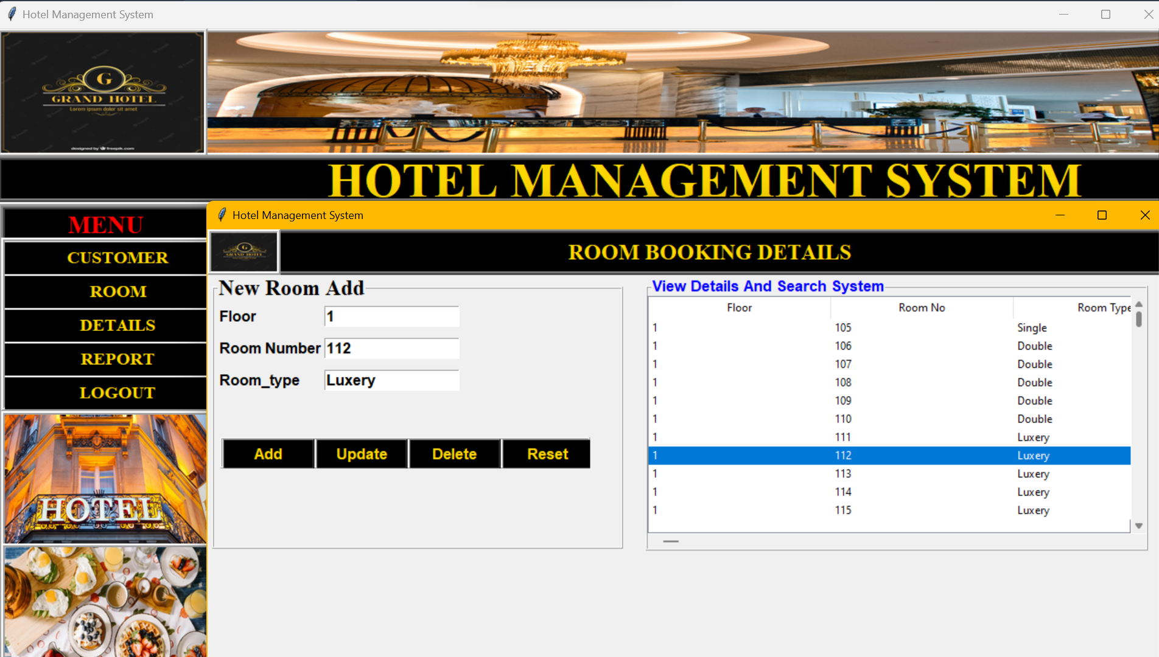Click the Add button
Screen dimensions: 1159x657
pos(268,454)
